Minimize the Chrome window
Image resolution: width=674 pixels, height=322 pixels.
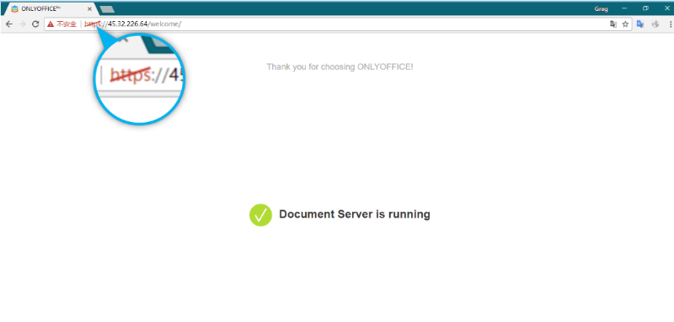(x=624, y=8)
